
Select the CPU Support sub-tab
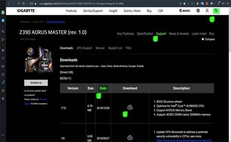coord(84,48)
